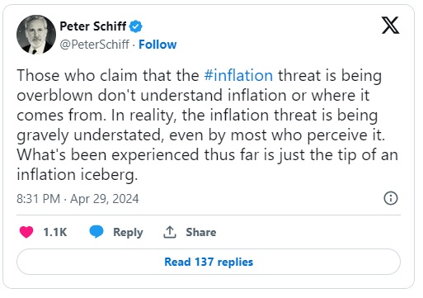Click the Peter Schiff display name
423x298 pixels.
tap(93, 26)
